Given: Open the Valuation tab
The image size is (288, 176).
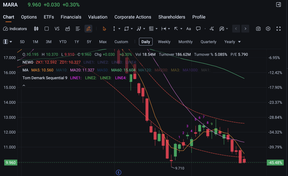Looking at the screenshot, I should click(x=98, y=17).
